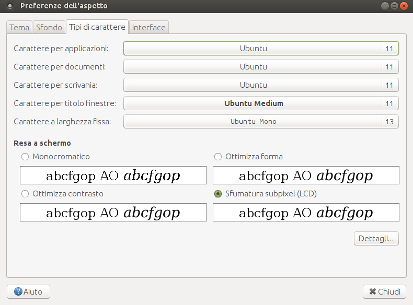This screenshot has height=305, width=413.
Task: Open help with the Aiuto button
Action: click(29, 291)
